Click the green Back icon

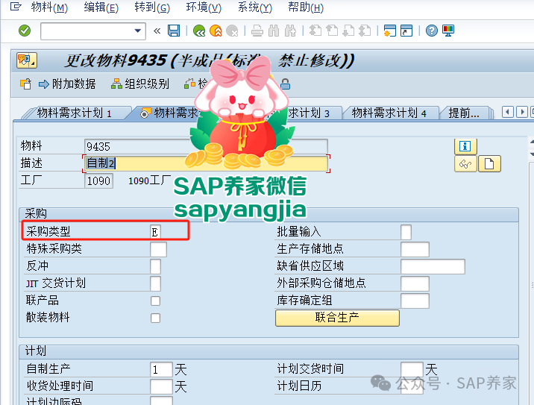[199, 31]
